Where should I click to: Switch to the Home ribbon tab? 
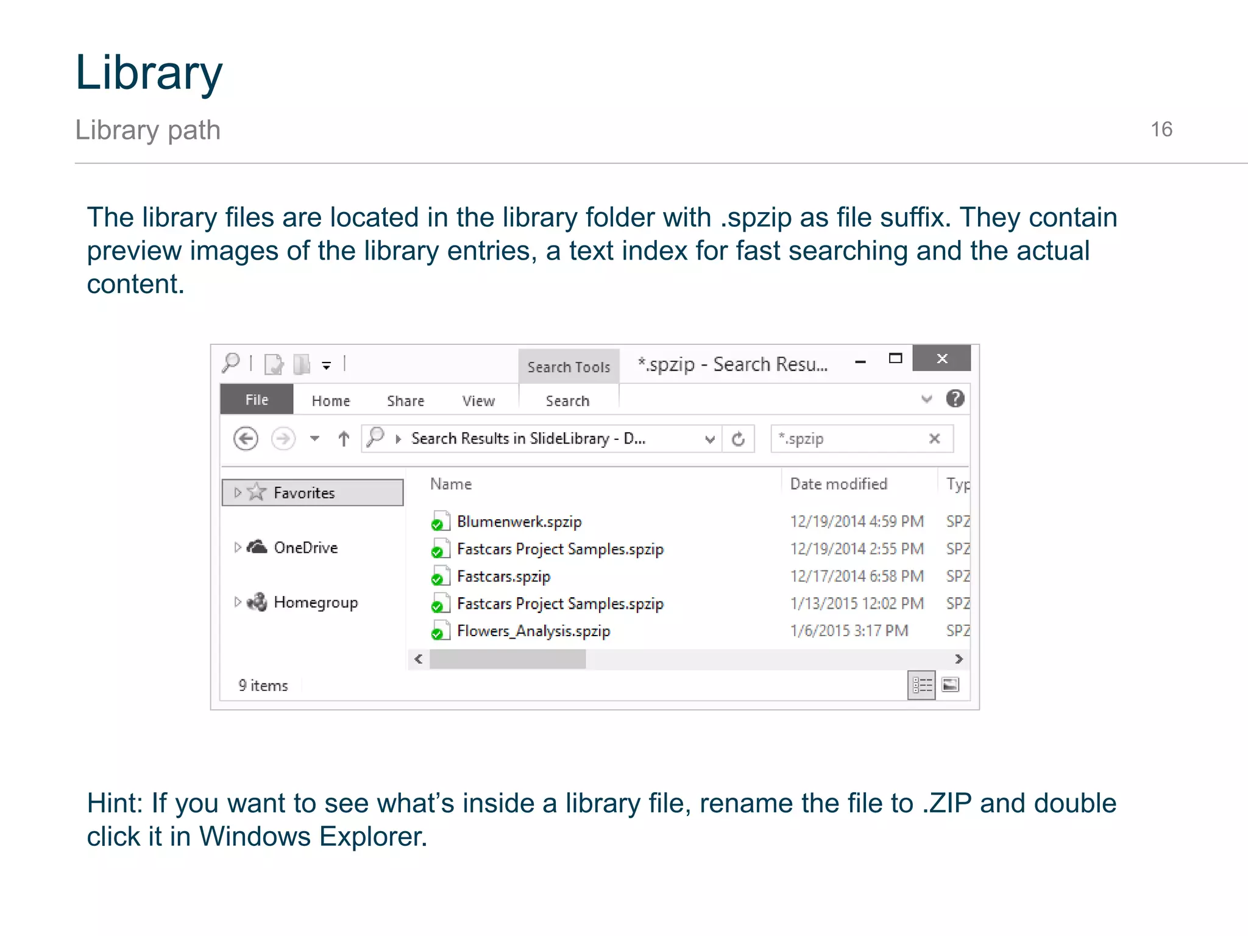coord(331,401)
